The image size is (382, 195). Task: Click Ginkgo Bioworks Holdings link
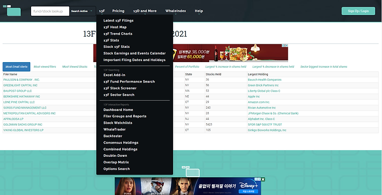click(267, 130)
